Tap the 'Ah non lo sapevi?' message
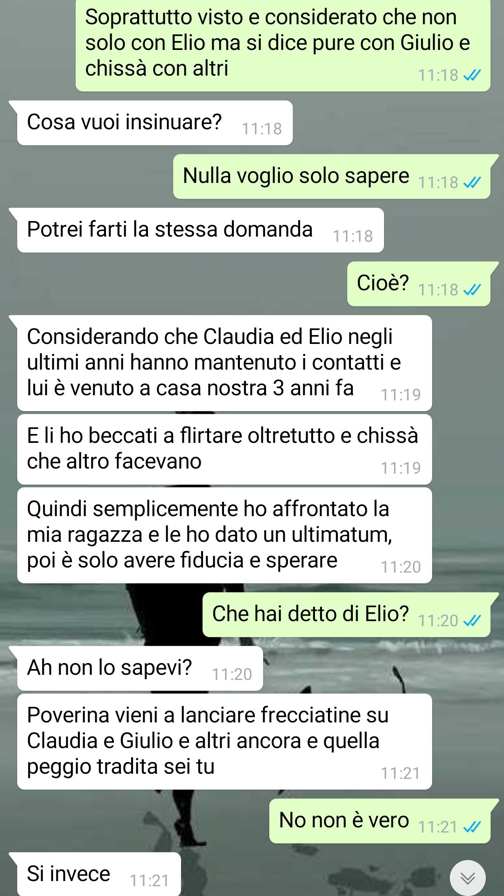504x896 pixels. click(140, 668)
